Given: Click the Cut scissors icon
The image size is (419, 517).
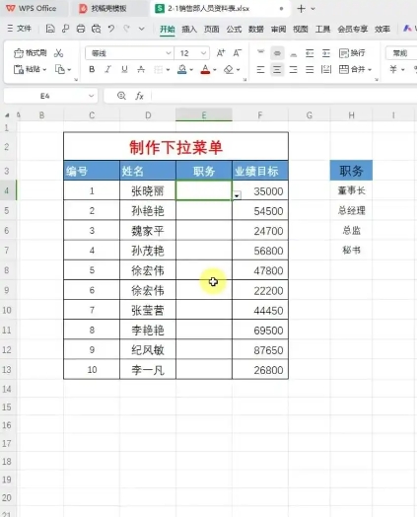Looking at the screenshot, I should [x=58, y=53].
